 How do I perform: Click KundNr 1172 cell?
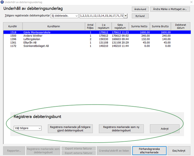13,46
